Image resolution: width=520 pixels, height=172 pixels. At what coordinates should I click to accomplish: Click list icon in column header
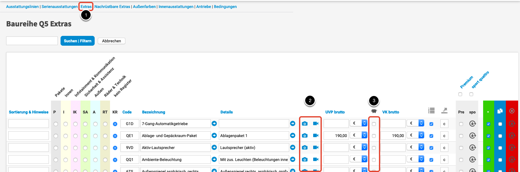pyautogui.click(x=431, y=111)
